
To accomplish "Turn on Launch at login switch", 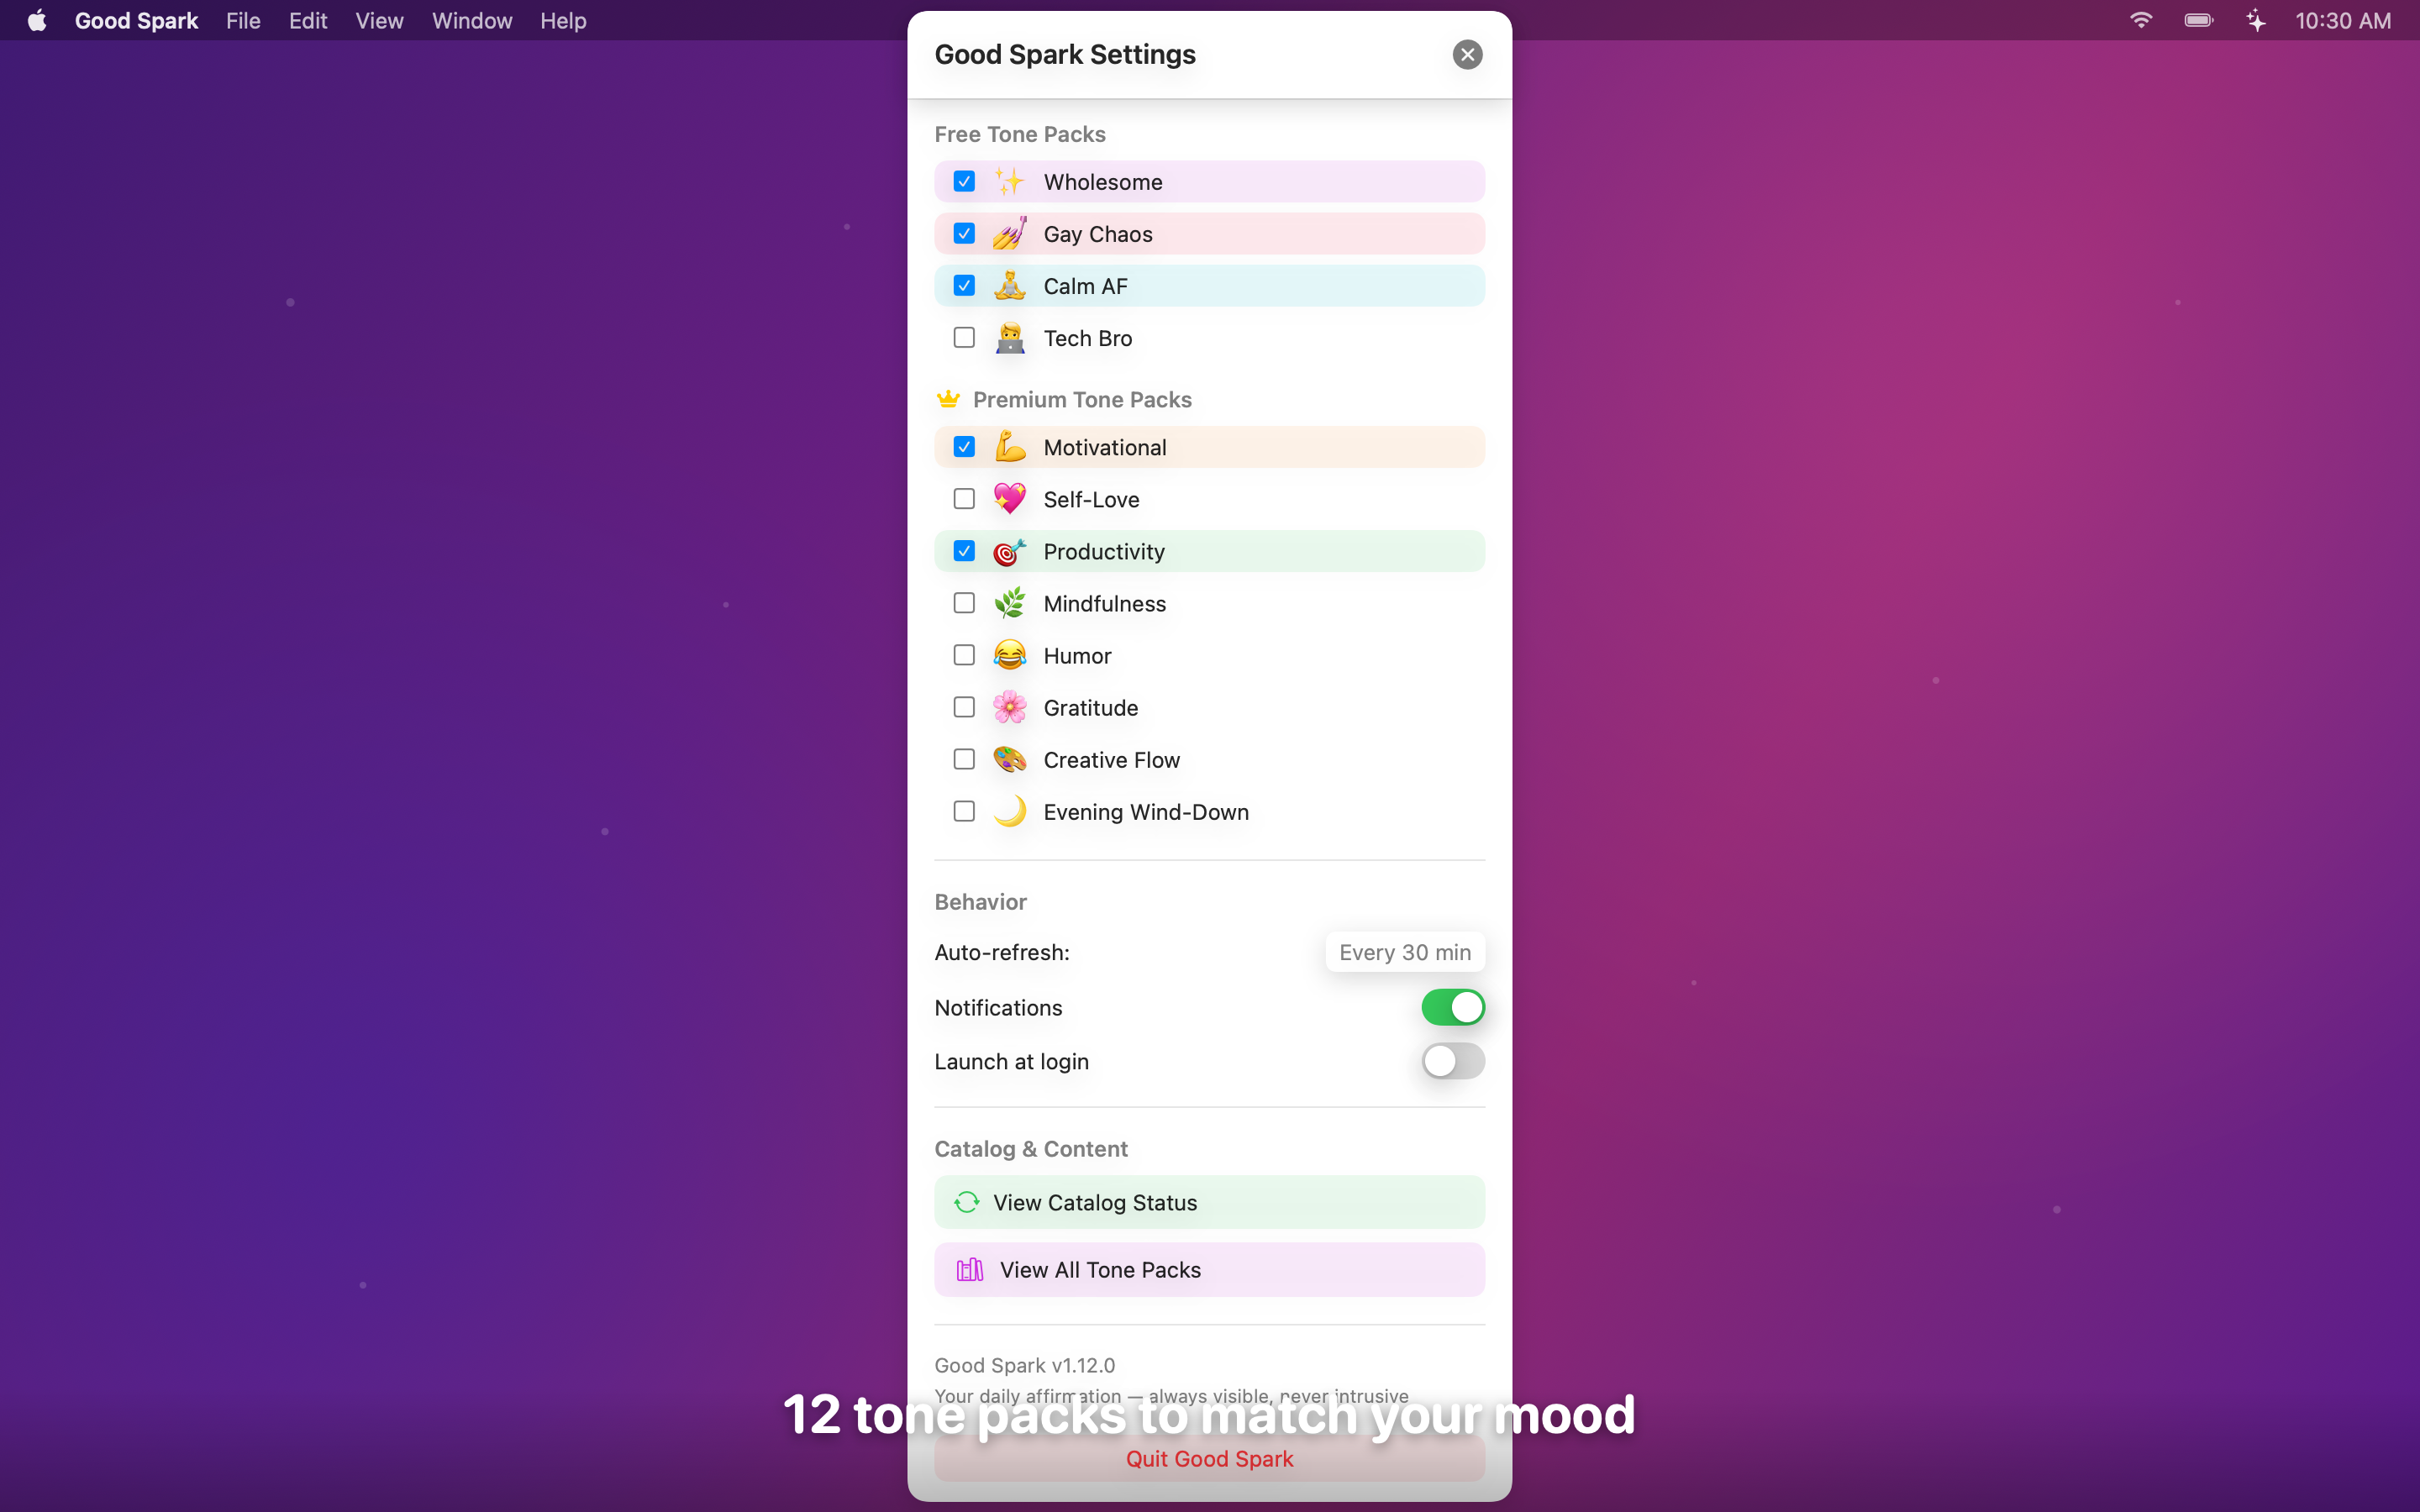I will coord(1452,1061).
